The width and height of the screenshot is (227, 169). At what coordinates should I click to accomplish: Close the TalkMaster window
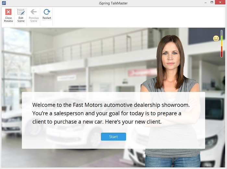coord(220,2)
